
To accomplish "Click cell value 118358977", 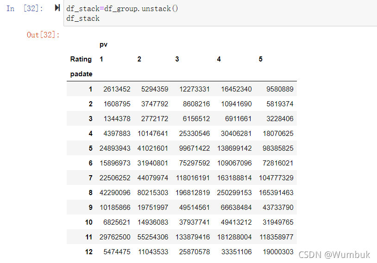I will coord(276,237).
